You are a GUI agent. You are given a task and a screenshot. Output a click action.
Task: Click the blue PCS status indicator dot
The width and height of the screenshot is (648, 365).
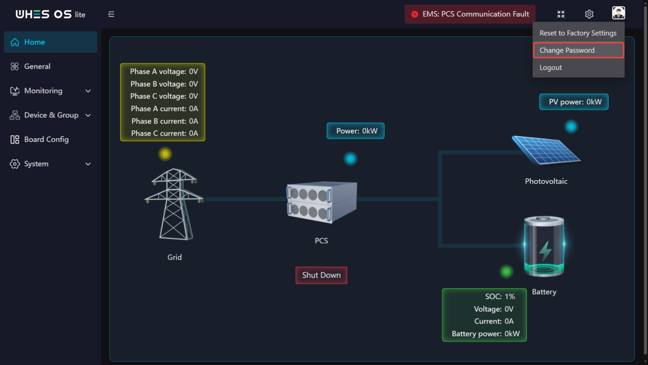350,159
